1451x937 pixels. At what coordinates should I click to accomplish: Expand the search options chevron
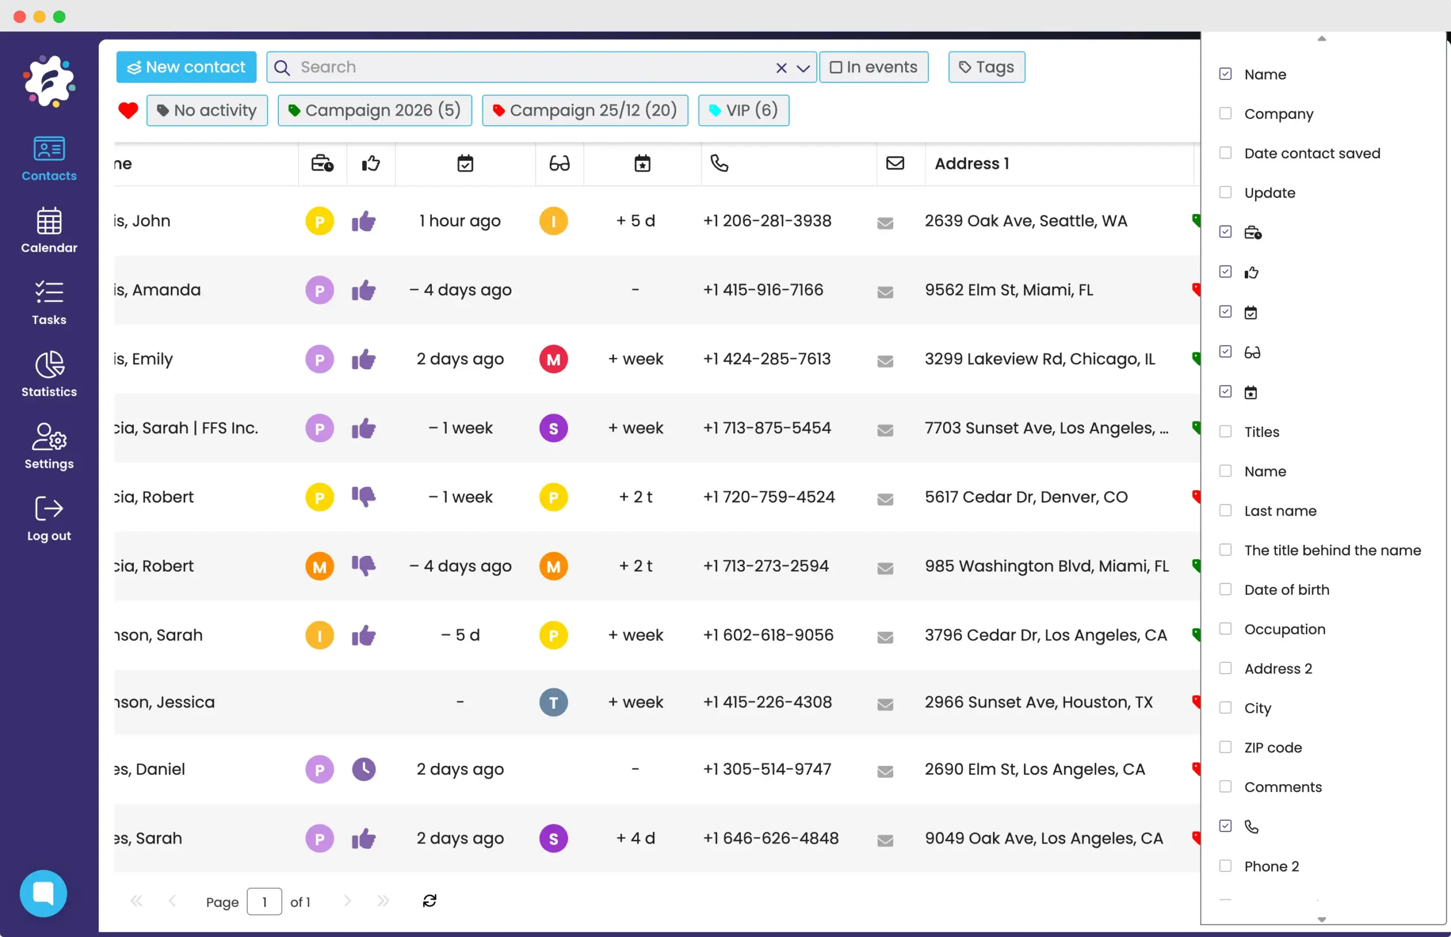click(x=803, y=67)
